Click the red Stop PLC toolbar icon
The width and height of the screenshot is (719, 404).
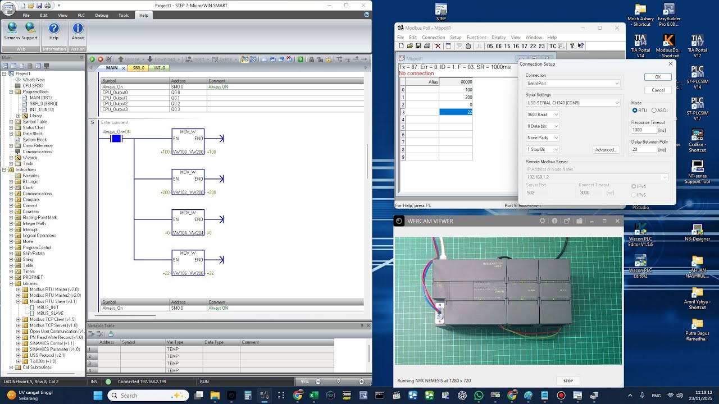tap(101, 59)
